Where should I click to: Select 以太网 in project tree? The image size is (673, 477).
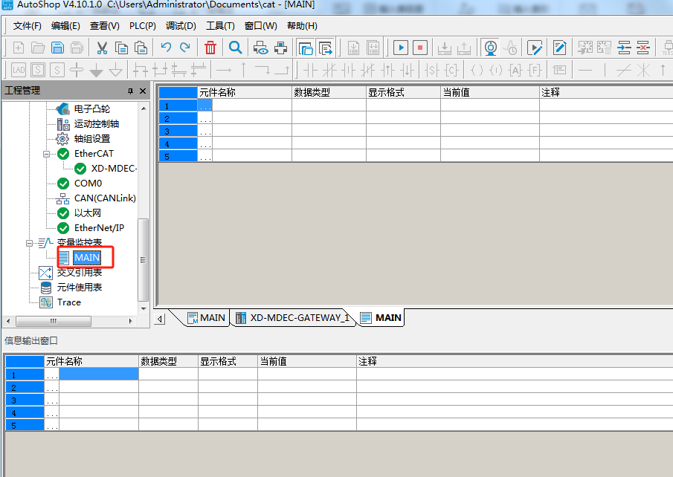click(x=88, y=213)
